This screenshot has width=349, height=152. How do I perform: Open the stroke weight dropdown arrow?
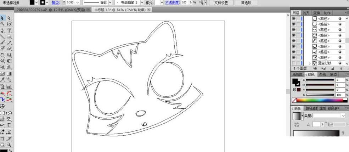click(x=78, y=2)
